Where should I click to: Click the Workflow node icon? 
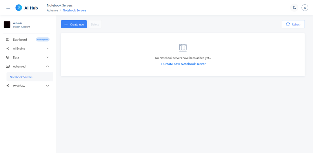[8, 86]
